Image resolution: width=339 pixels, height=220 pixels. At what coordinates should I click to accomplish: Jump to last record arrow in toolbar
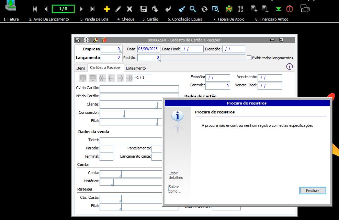point(92,9)
